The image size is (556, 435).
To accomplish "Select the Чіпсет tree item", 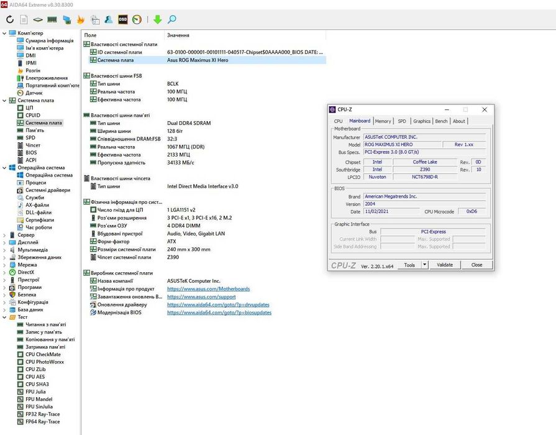I will coord(33,145).
